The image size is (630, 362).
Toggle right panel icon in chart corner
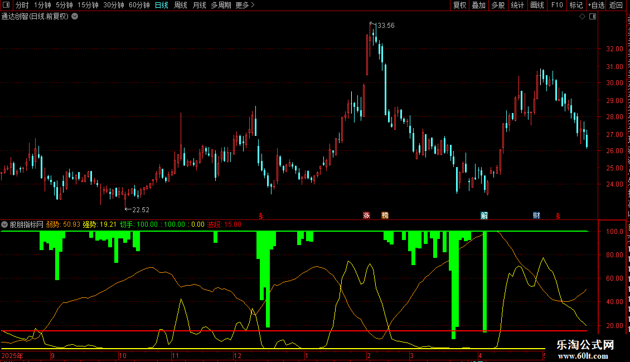(x=593, y=17)
